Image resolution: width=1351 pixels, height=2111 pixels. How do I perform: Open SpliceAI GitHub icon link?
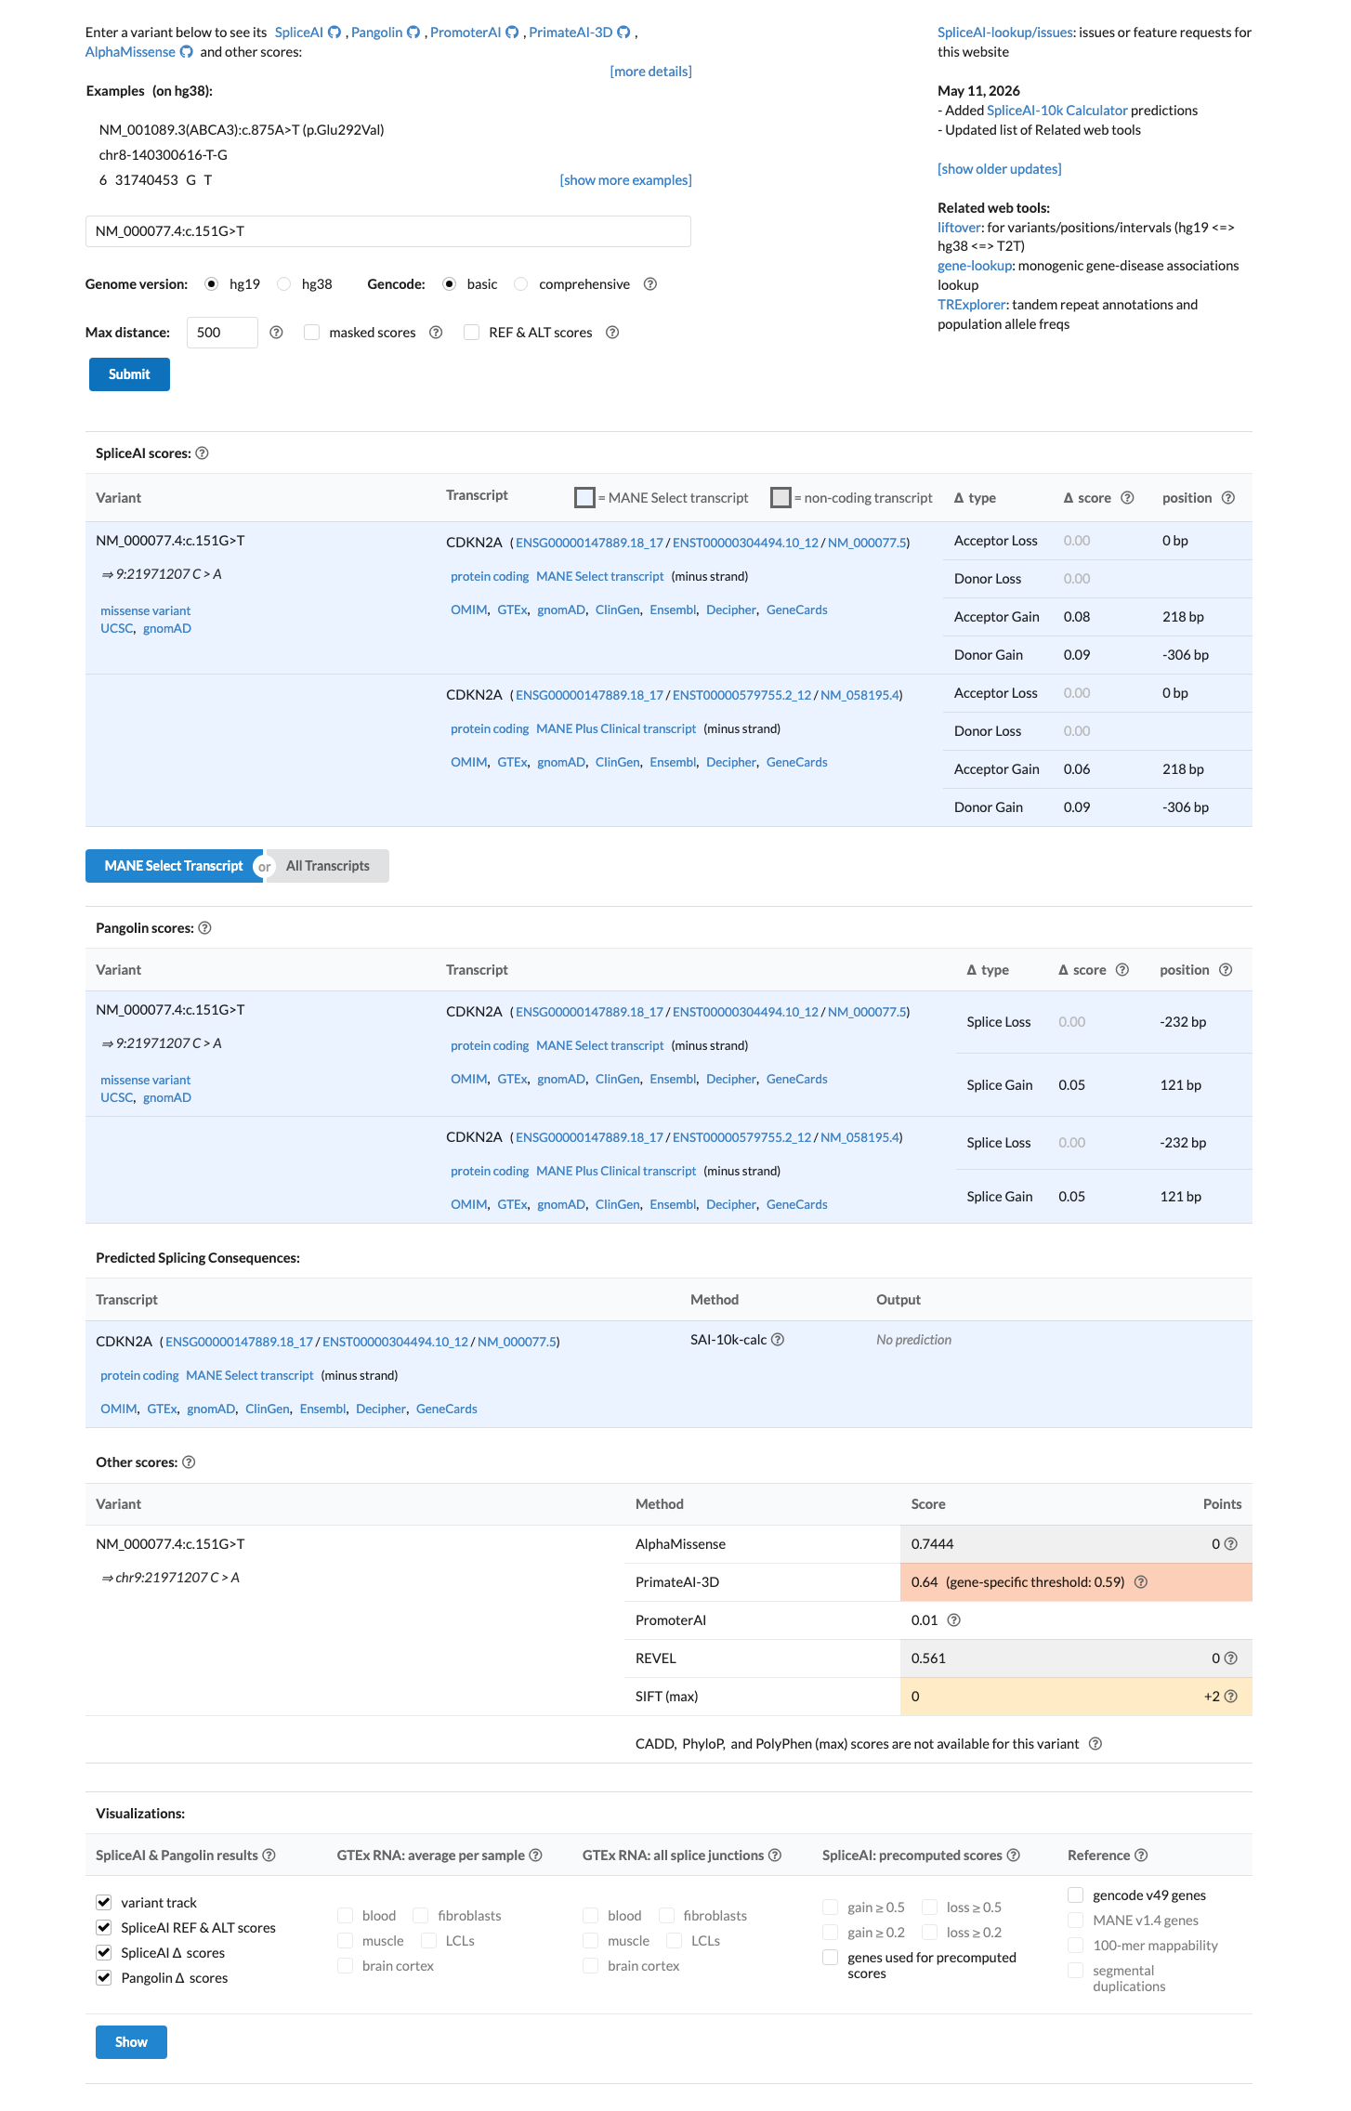point(334,33)
